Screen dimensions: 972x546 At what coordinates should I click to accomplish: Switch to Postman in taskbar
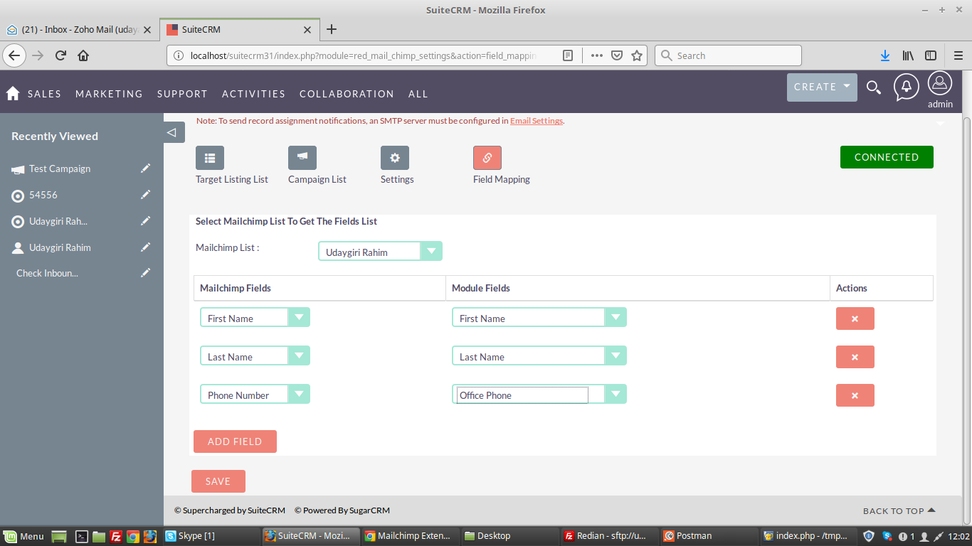point(707,536)
